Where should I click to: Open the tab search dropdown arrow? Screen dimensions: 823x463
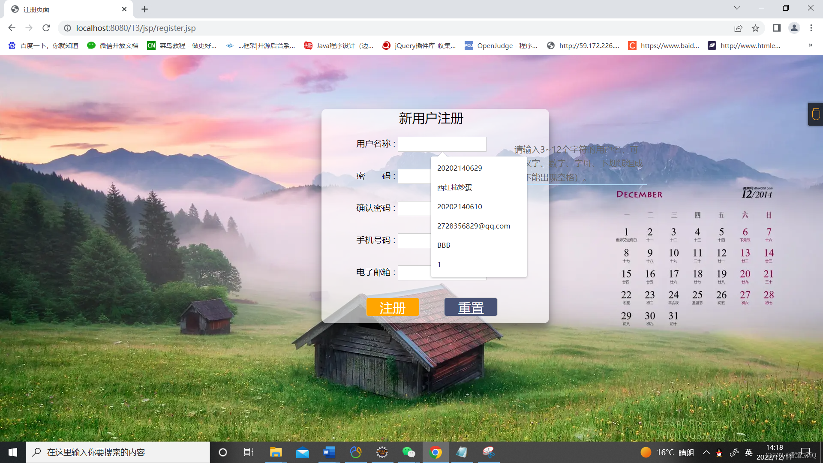point(737,8)
